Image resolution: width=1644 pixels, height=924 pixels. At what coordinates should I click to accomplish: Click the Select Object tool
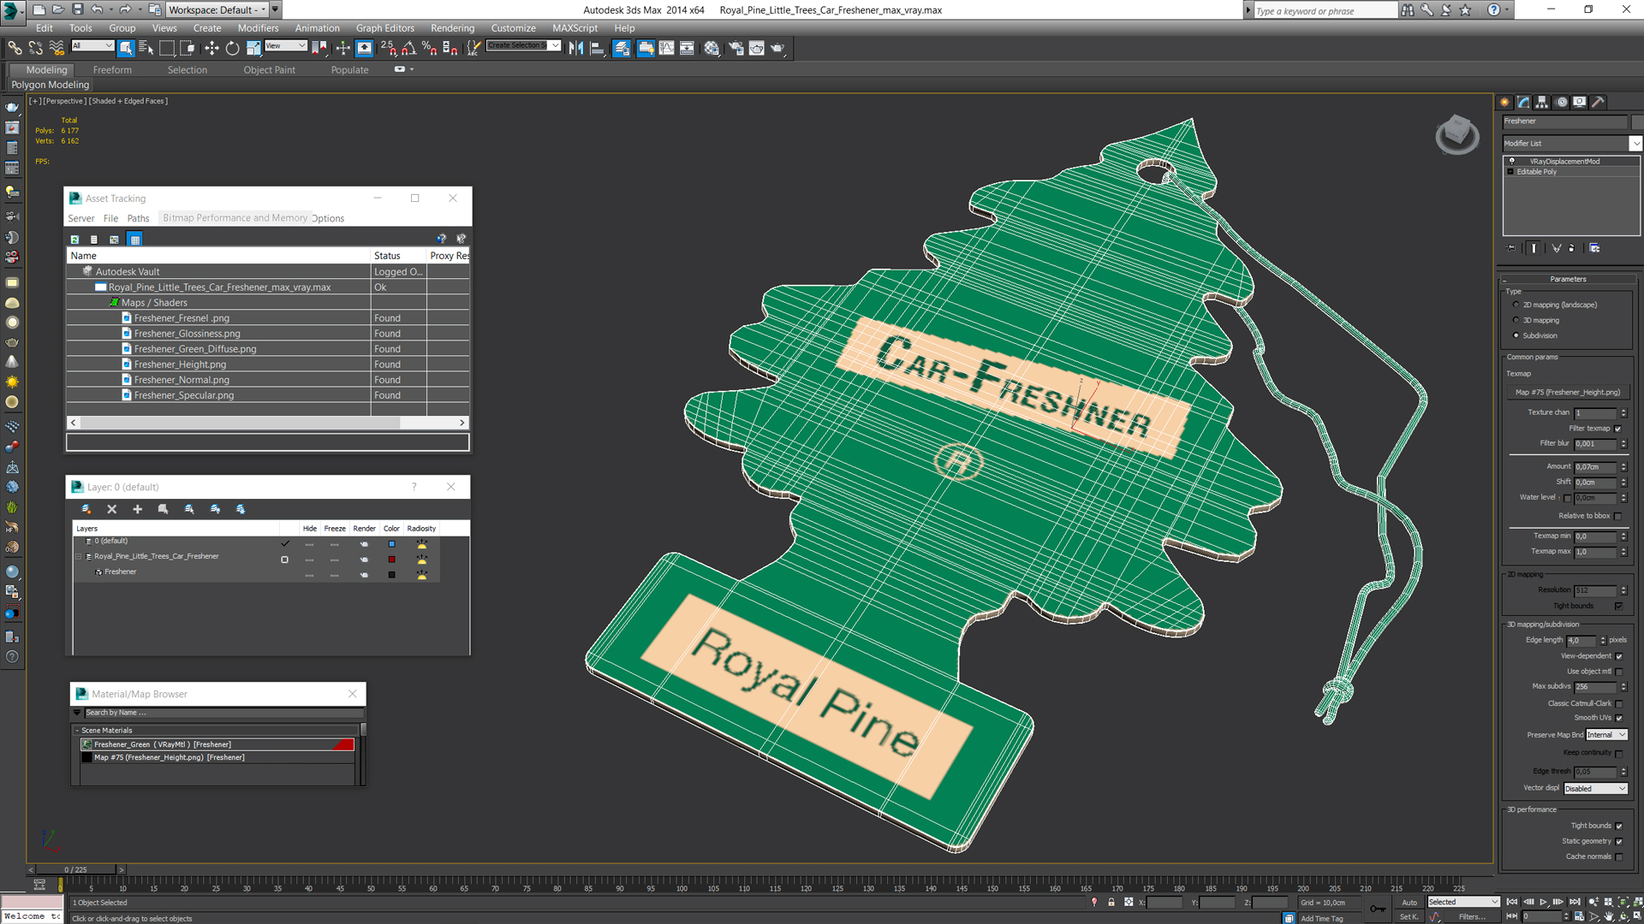tap(126, 48)
